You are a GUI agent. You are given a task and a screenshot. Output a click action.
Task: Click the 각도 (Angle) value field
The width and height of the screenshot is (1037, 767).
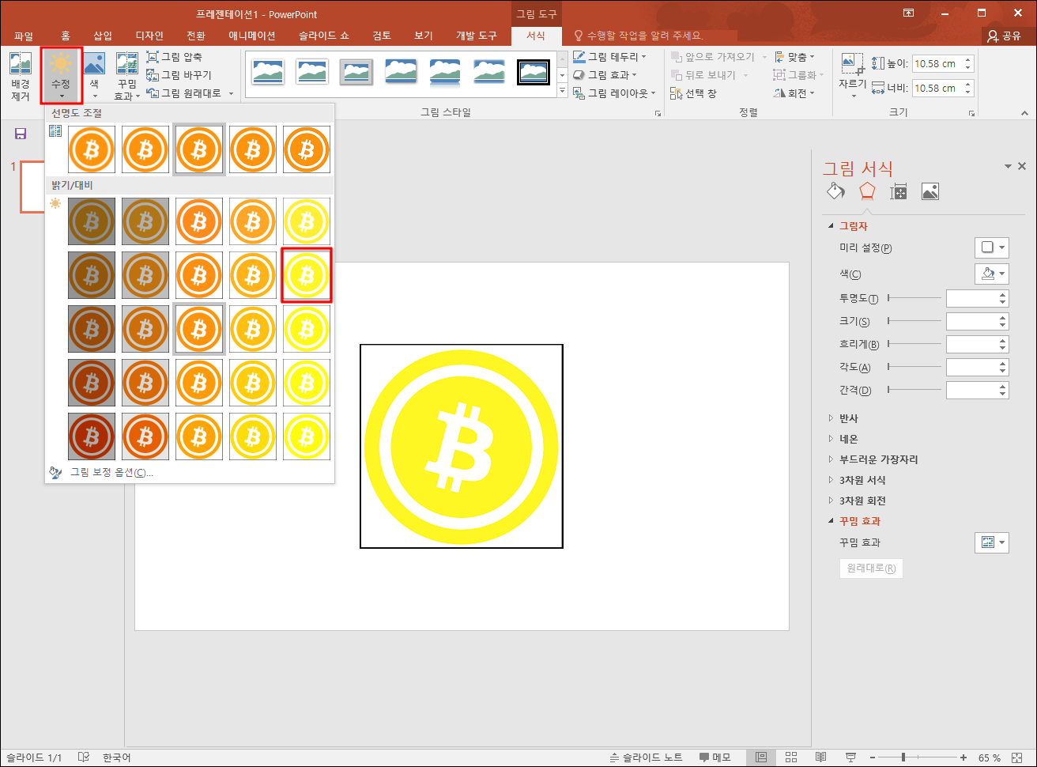971,367
